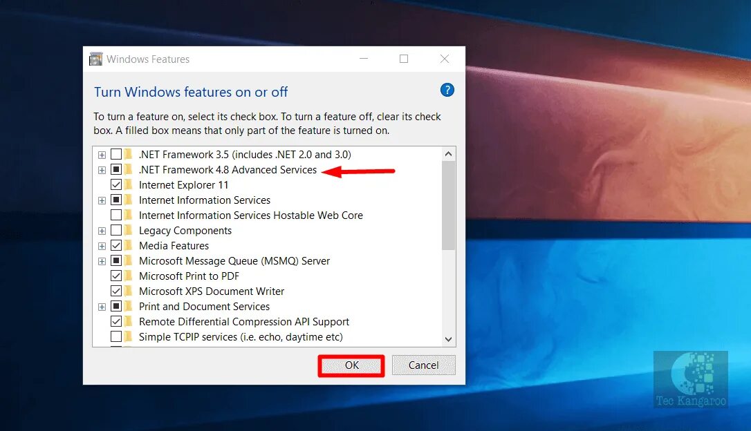751x431 pixels.
Task: Select the "Internet Explorer 11" label
Action: [183, 184]
